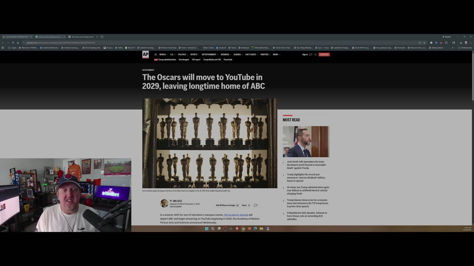
Task: Expand the BUSINESS menu
Action: 226,55
